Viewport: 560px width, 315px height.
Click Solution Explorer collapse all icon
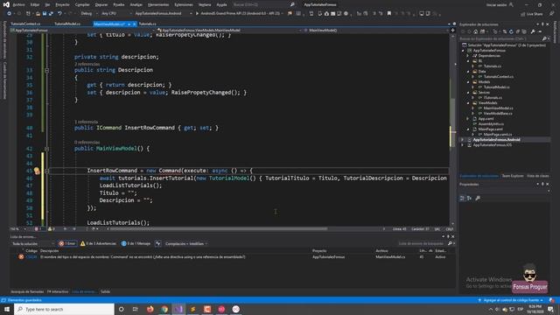click(x=518, y=31)
